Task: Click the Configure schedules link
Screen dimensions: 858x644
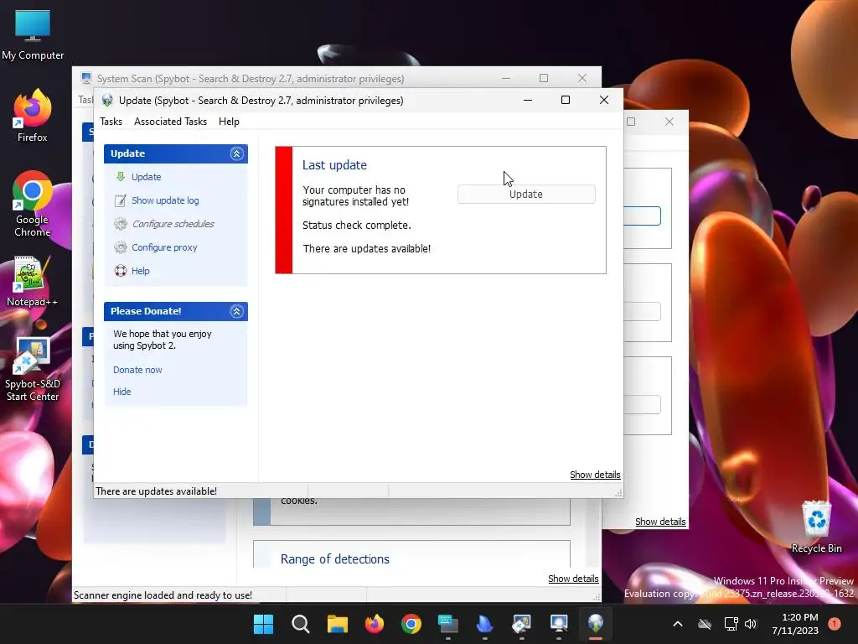Action: [173, 224]
